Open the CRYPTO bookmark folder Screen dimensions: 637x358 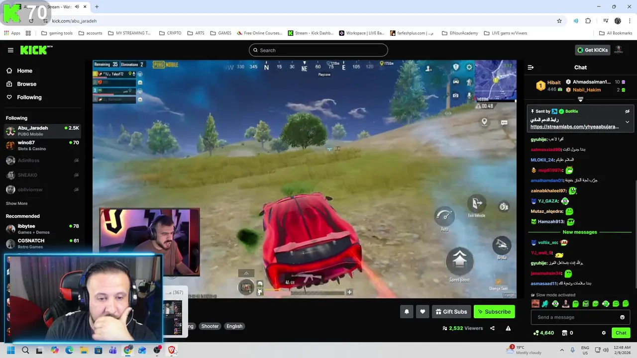[x=170, y=33]
